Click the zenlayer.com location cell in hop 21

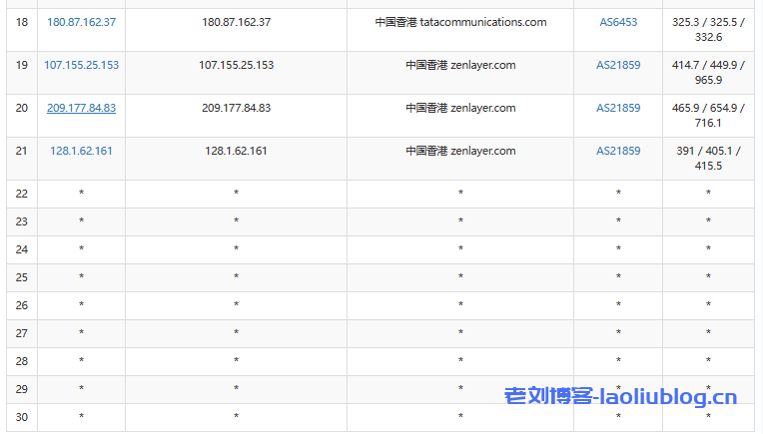coord(460,151)
